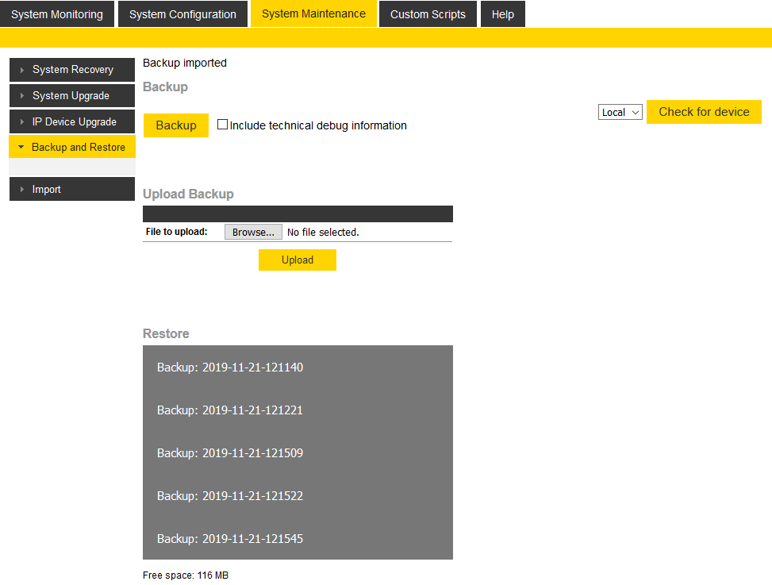Click Check for device button
The width and height of the screenshot is (772, 585).
[x=704, y=112]
